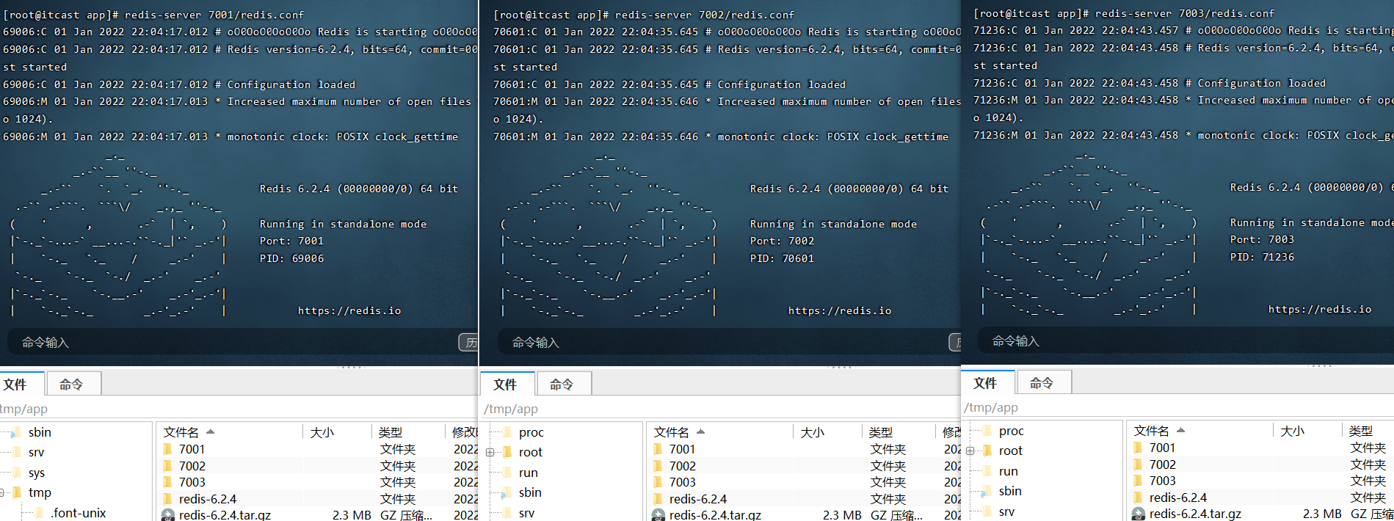Viewport: 1394px width, 521px height.
Task: Click the proc folder icon in middle tree
Action: pos(506,432)
